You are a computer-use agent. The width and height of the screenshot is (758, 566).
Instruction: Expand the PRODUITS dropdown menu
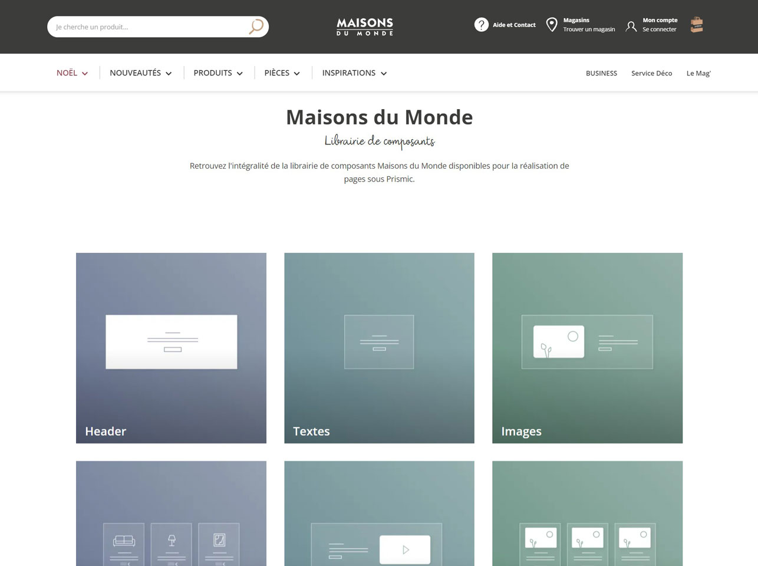tap(218, 73)
